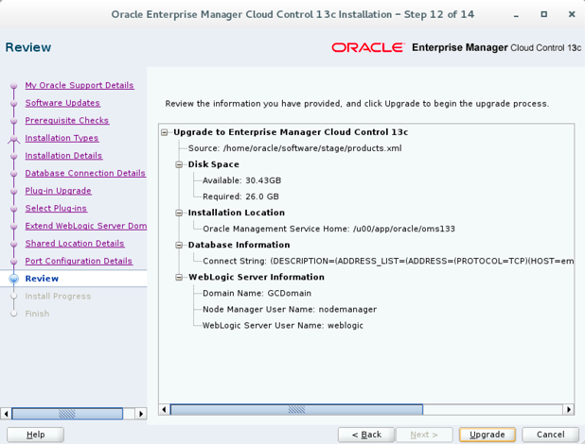Click the Back button

tap(366, 435)
